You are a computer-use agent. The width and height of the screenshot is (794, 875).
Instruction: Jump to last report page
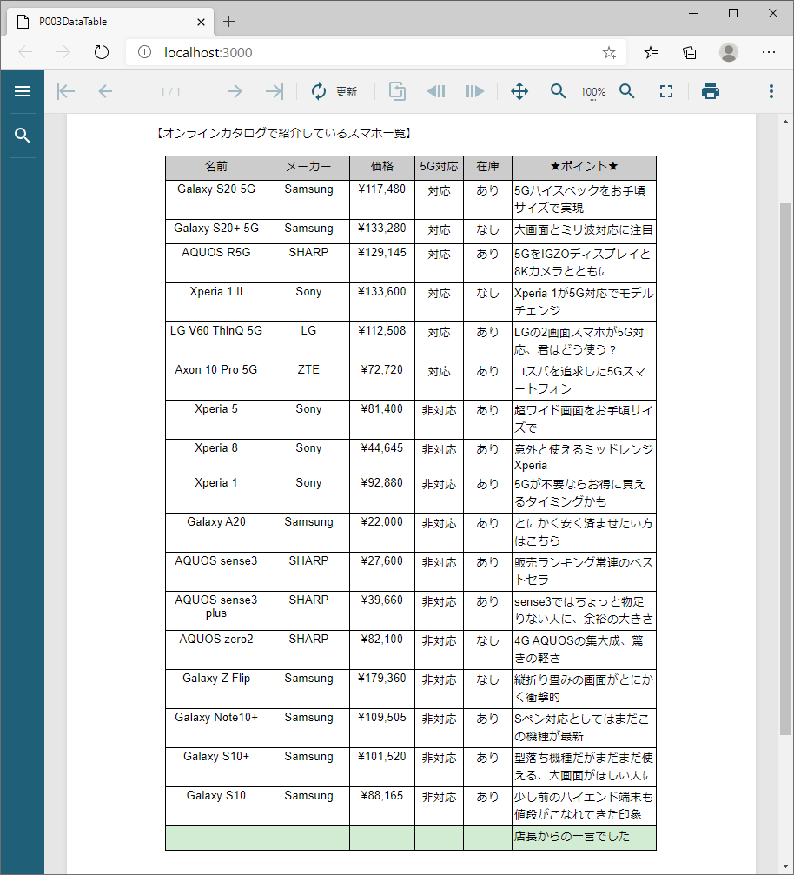(x=275, y=91)
